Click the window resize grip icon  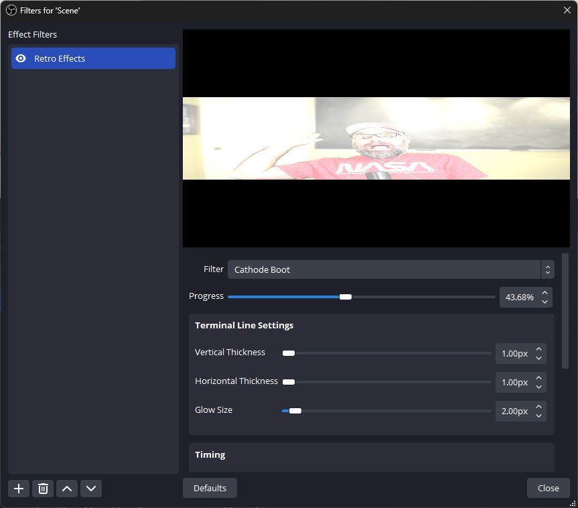pos(573,503)
